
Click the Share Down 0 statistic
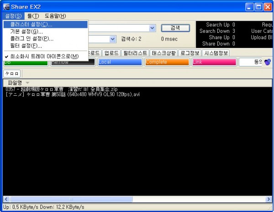[219, 44]
